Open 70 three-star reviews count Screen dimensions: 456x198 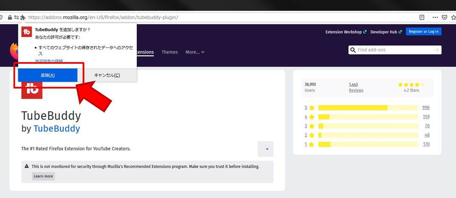coord(427,126)
